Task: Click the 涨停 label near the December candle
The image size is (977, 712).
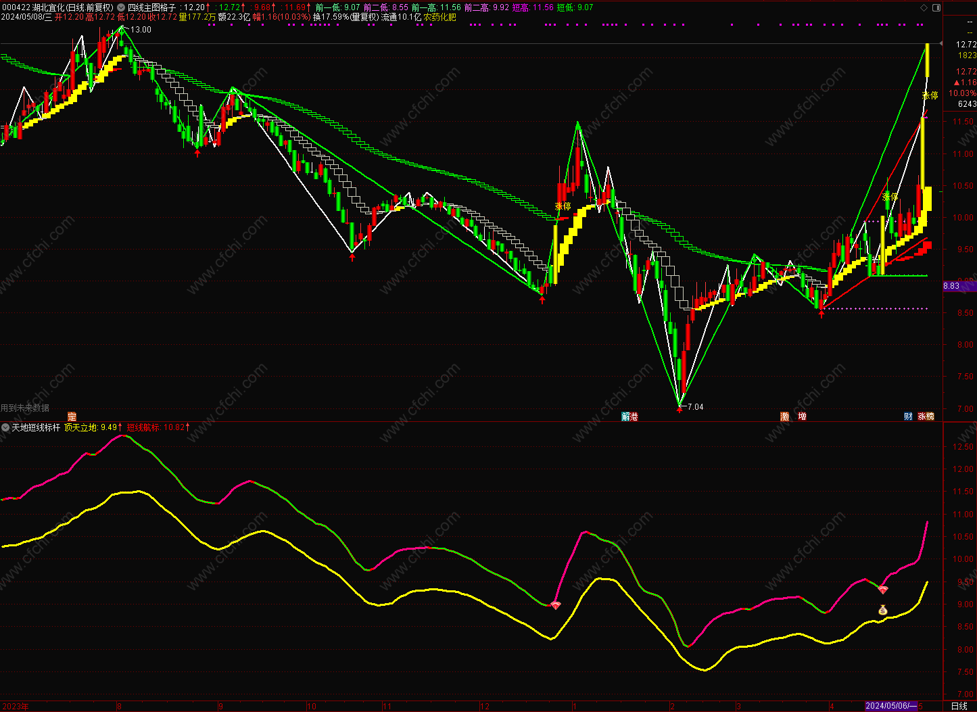Action: (x=563, y=206)
